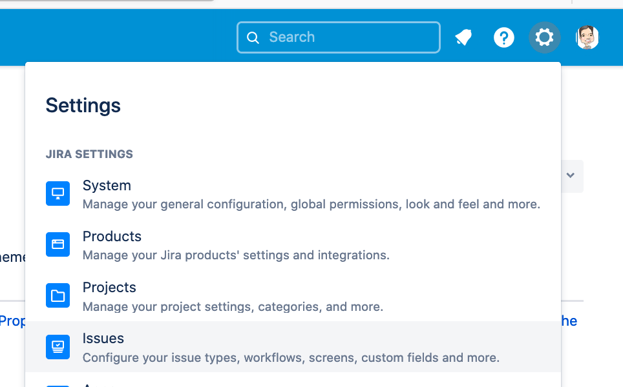Viewport: 623px width, 387px height.
Task: Open the user profile avatar
Action: point(587,37)
